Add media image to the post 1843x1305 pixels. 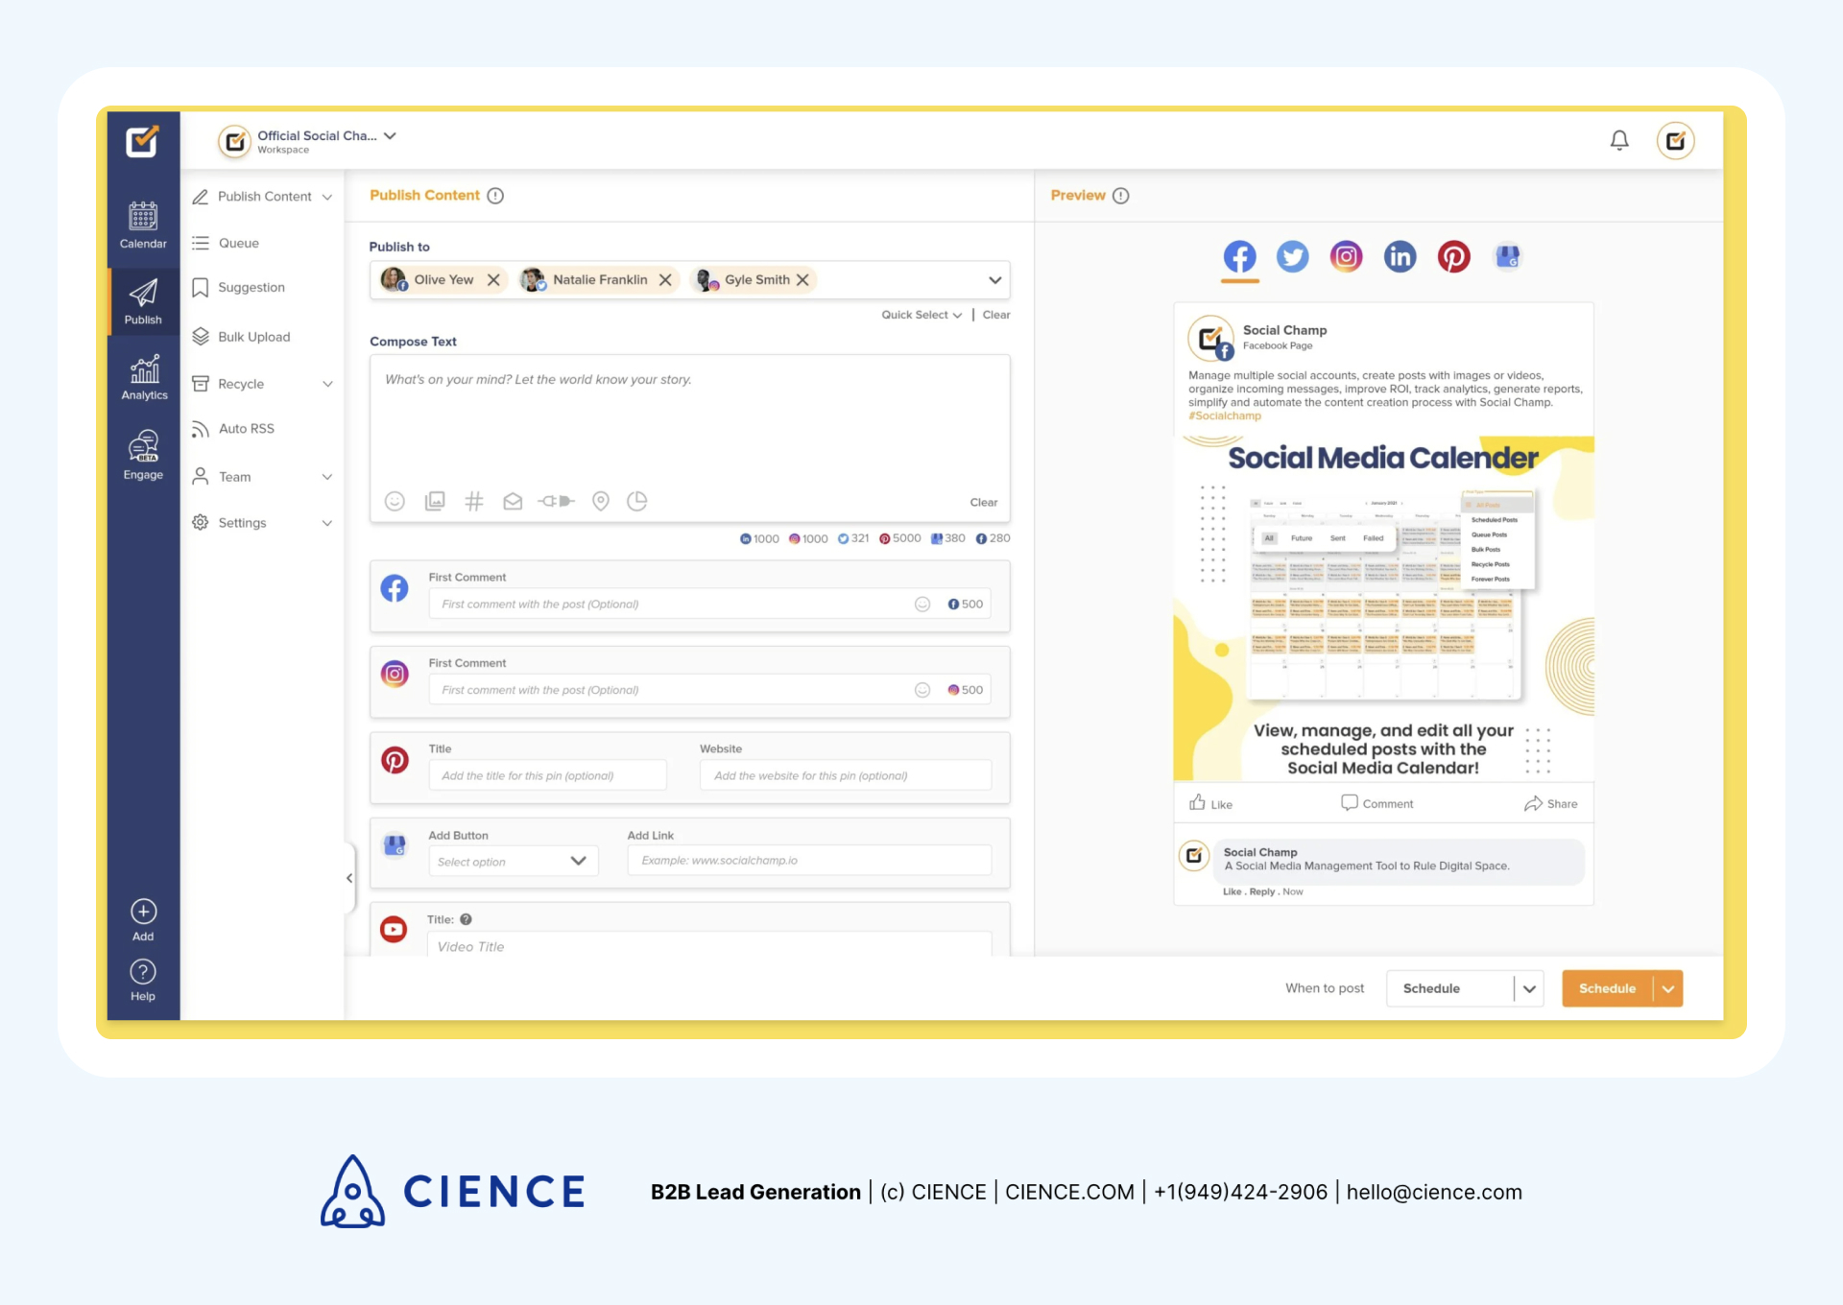435,501
